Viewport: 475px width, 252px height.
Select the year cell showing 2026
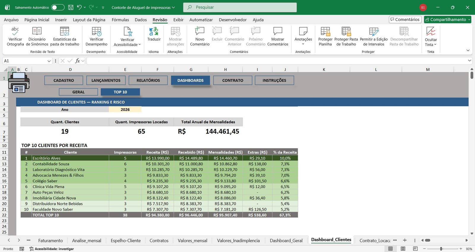point(125,109)
